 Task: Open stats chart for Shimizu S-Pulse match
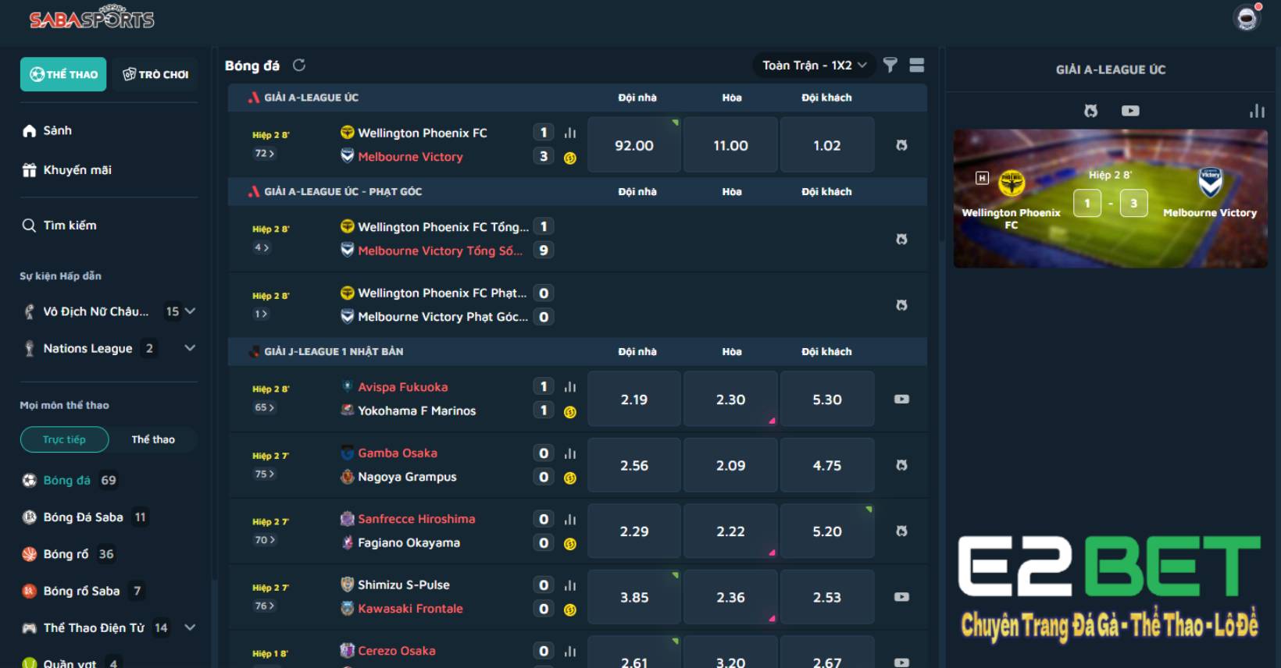(x=570, y=584)
